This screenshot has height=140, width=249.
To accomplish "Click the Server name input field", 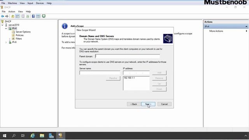I will coord(100,73).
